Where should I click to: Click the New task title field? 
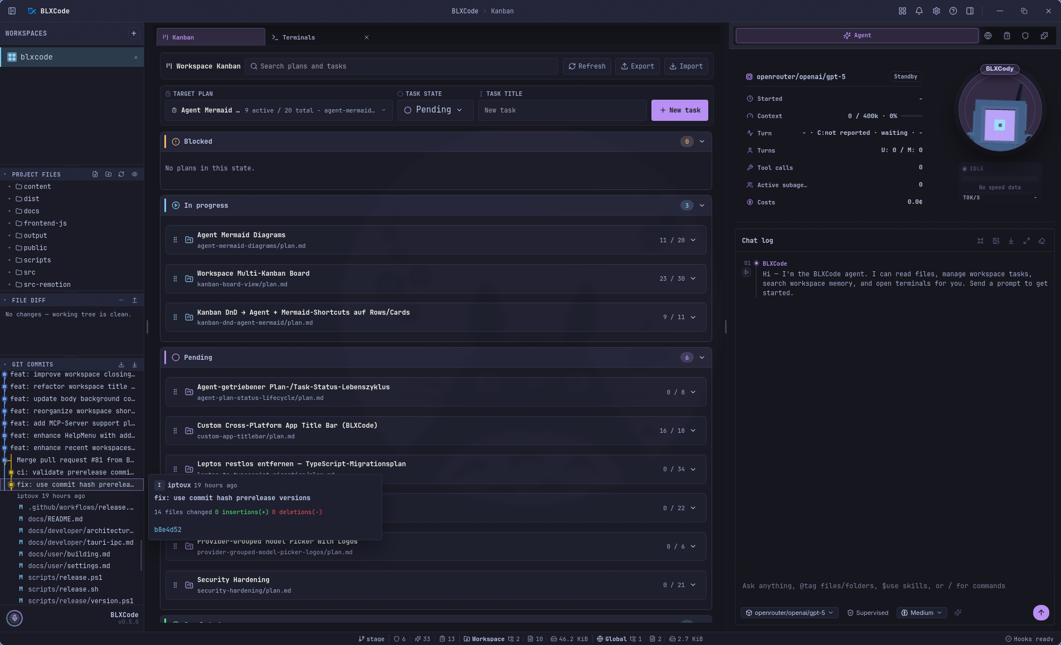(x=562, y=110)
